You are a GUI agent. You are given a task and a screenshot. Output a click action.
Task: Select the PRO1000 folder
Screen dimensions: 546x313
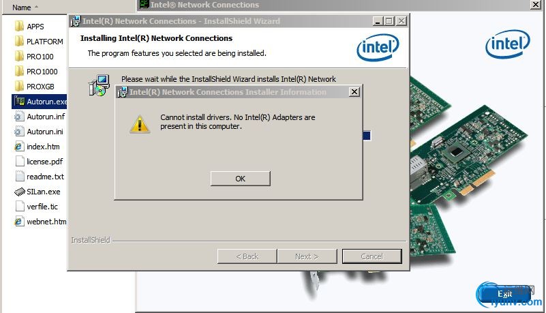click(36, 72)
